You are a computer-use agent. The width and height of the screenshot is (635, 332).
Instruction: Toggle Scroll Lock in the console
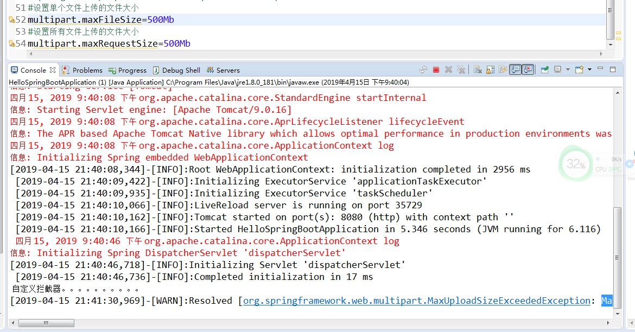pyautogui.click(x=490, y=69)
